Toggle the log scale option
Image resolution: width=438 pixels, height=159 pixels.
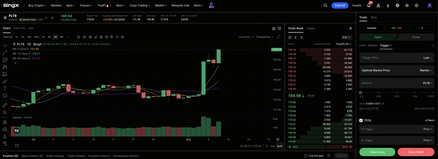(x=272, y=146)
